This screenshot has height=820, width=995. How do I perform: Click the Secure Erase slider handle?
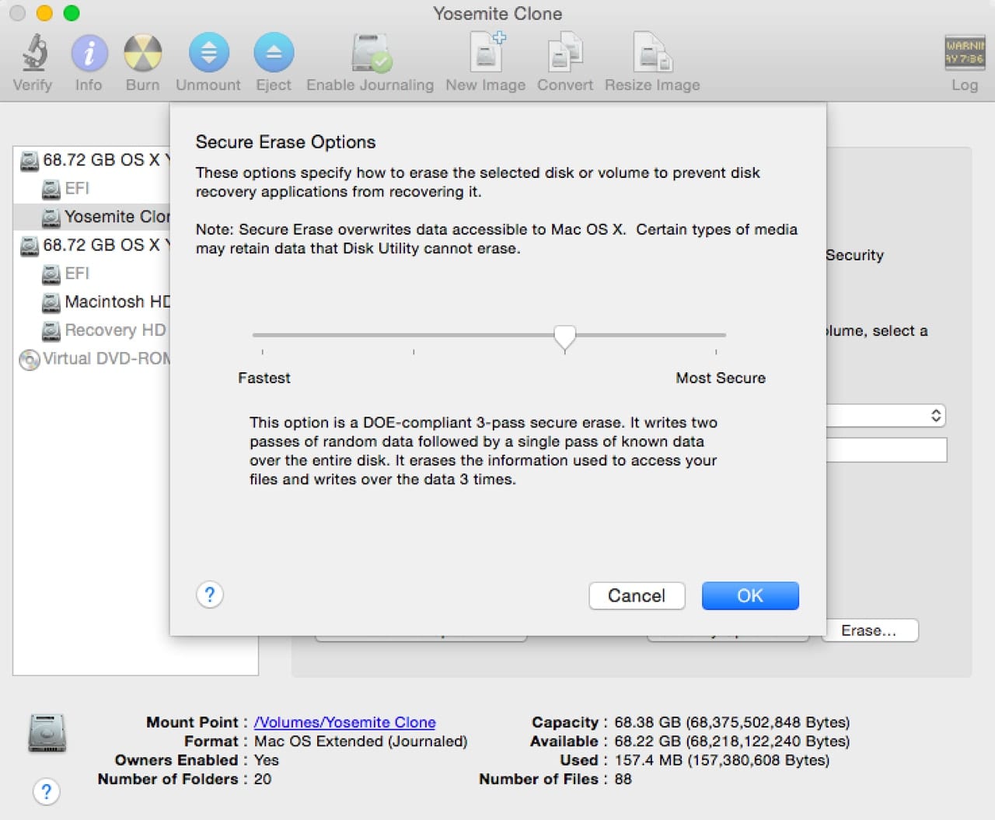564,337
